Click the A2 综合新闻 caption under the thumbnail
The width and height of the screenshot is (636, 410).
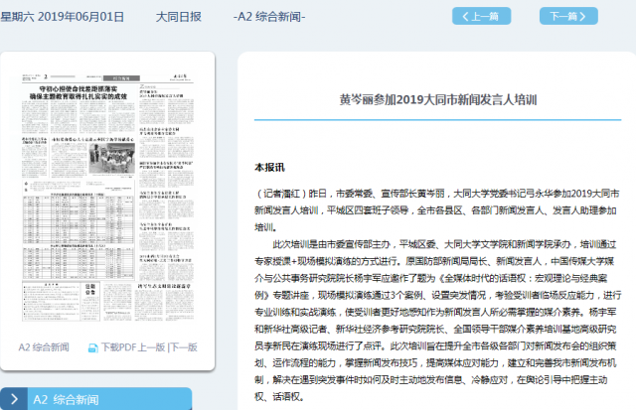(x=44, y=347)
